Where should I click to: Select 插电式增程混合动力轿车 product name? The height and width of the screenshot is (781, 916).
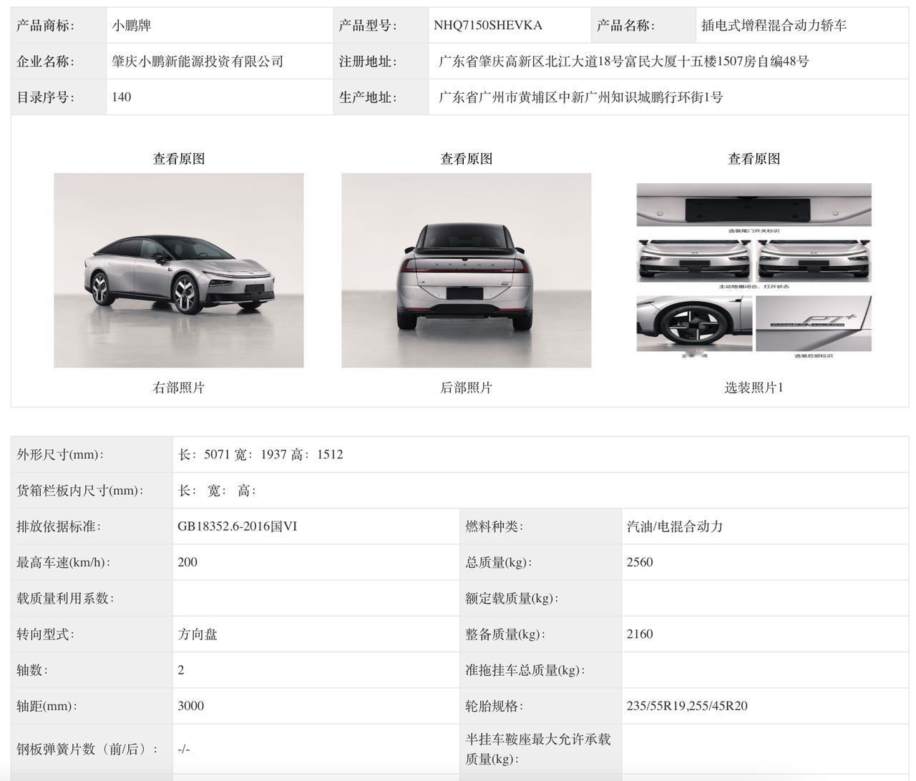[x=774, y=26]
